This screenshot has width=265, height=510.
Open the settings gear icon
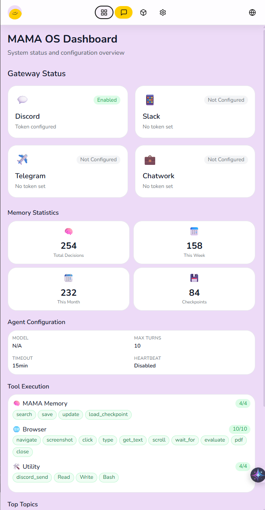(162, 12)
